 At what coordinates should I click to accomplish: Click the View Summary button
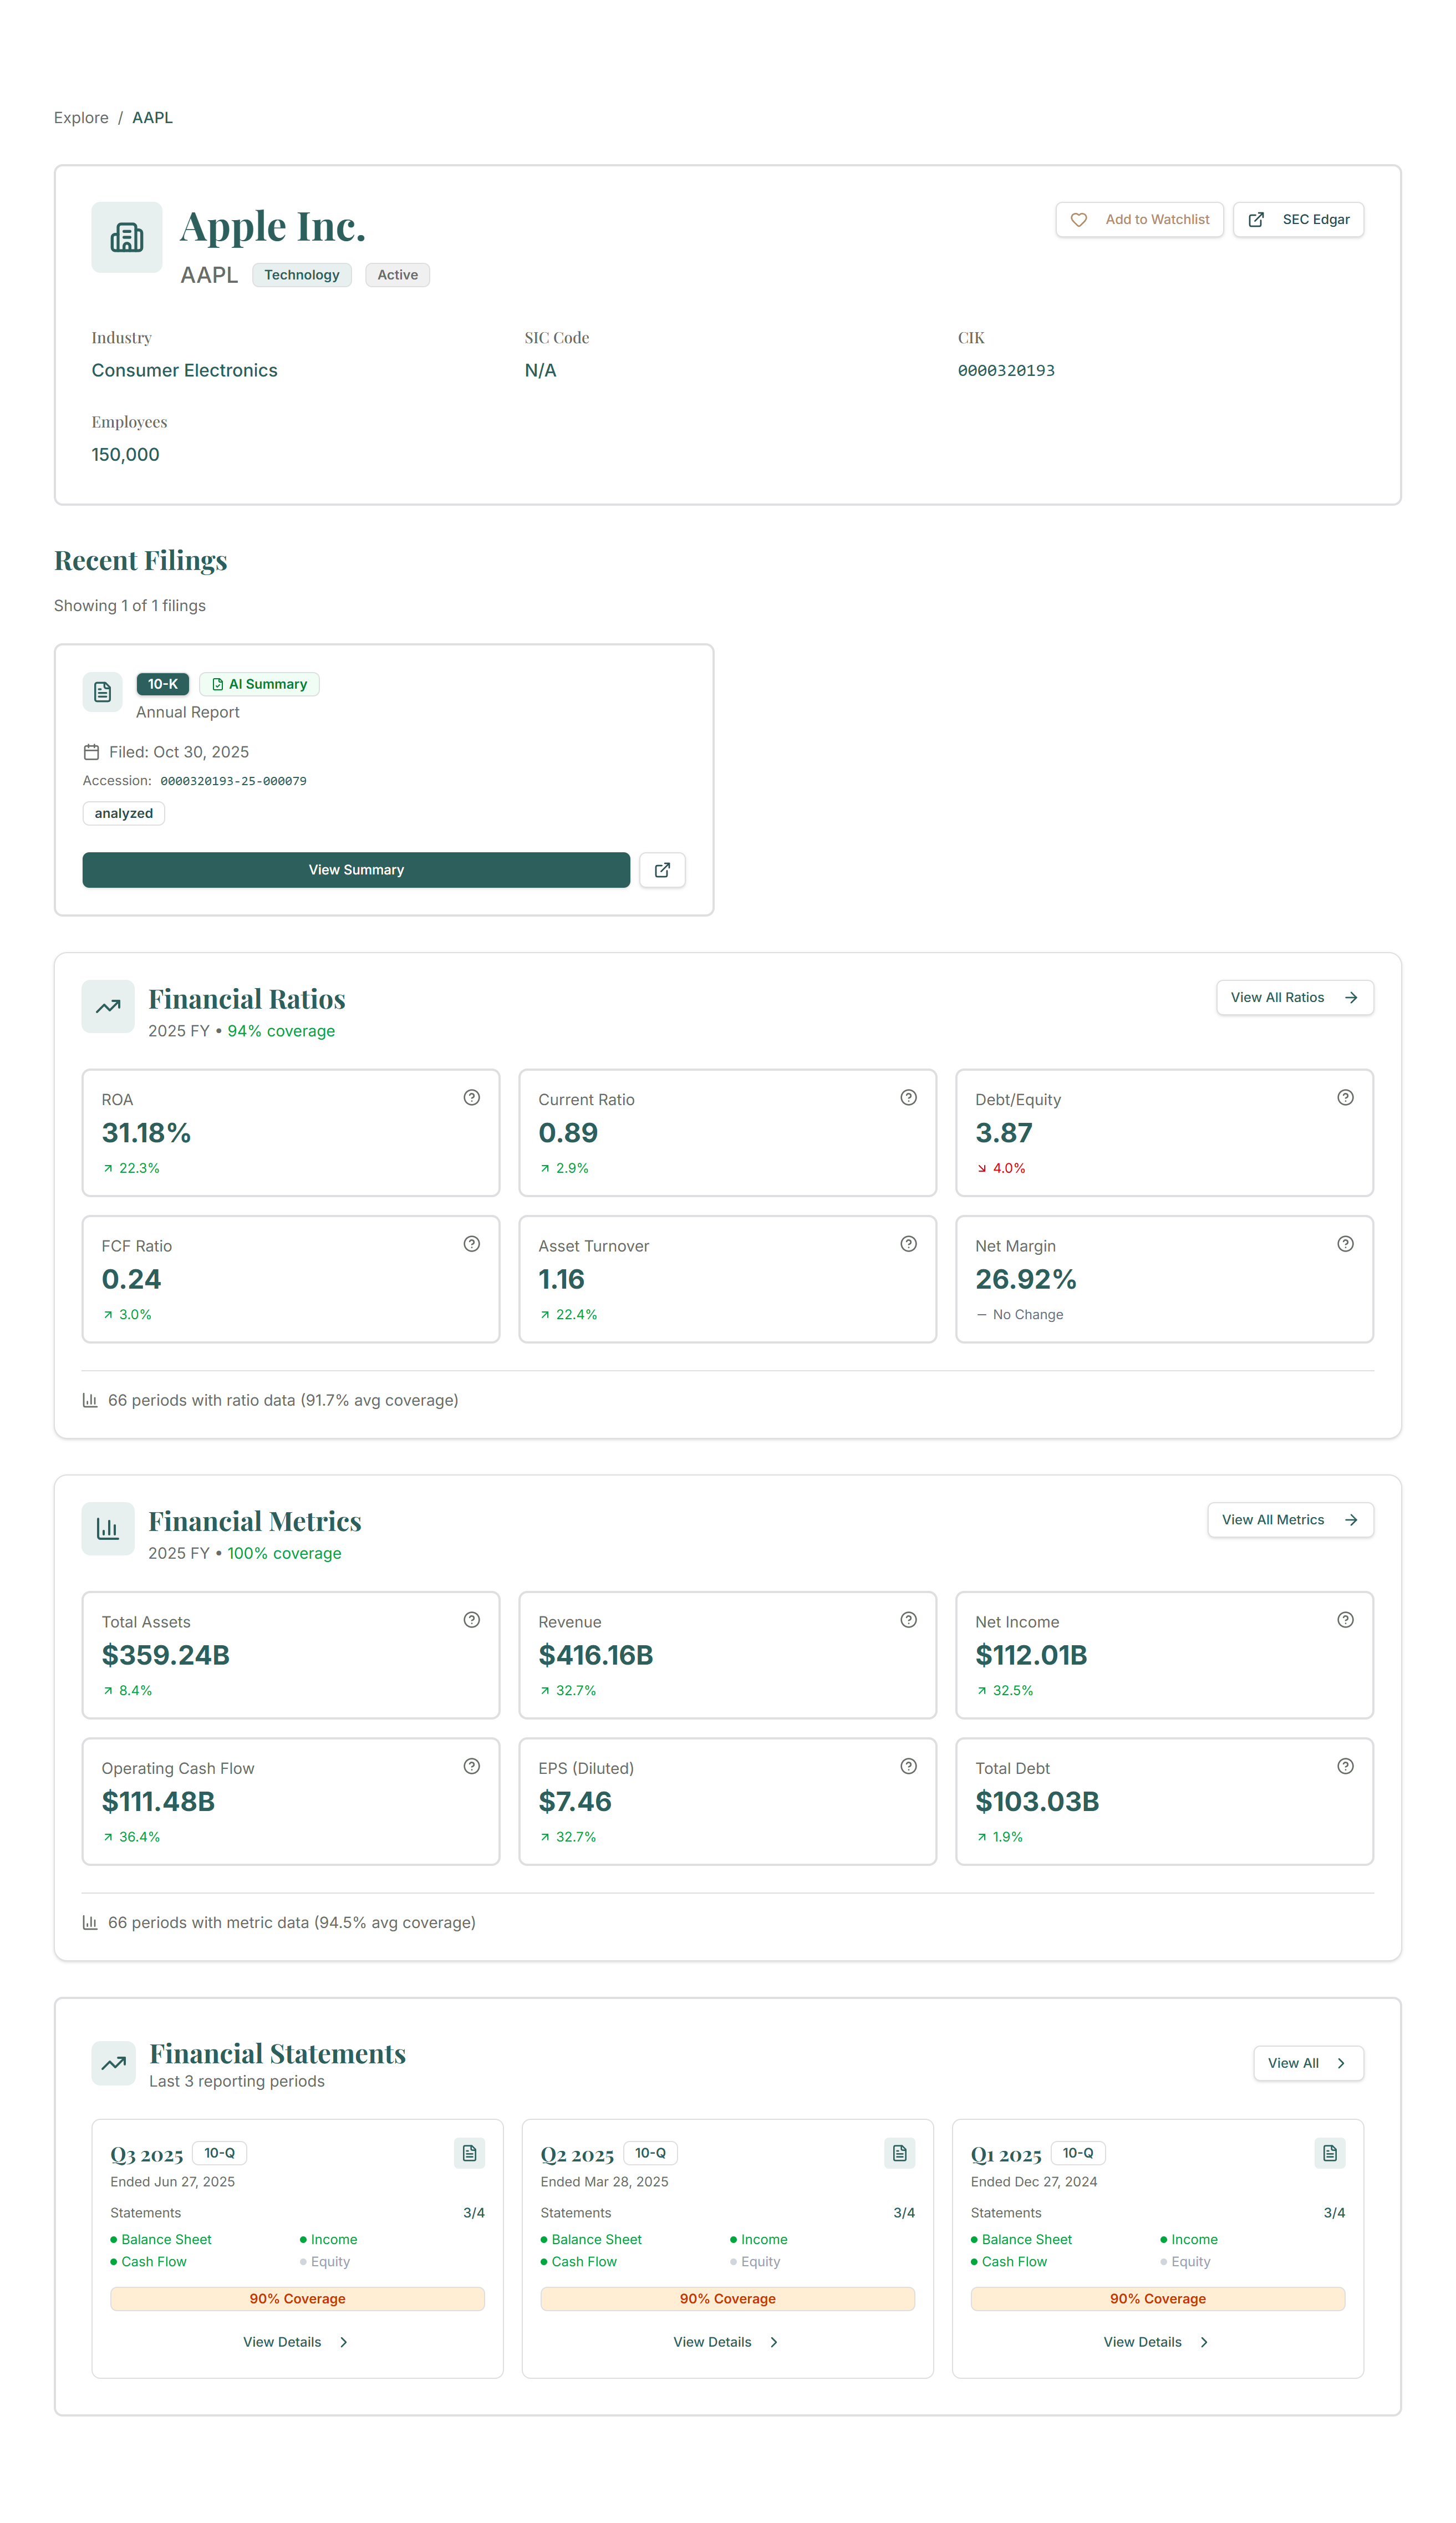point(356,870)
